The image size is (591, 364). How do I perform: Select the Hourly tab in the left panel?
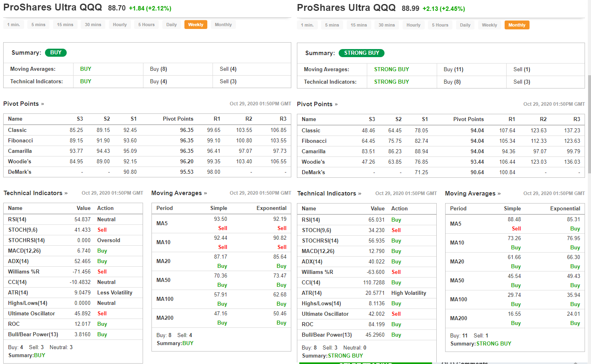click(120, 25)
